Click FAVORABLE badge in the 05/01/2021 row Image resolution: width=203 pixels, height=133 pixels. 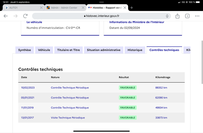point(128,98)
